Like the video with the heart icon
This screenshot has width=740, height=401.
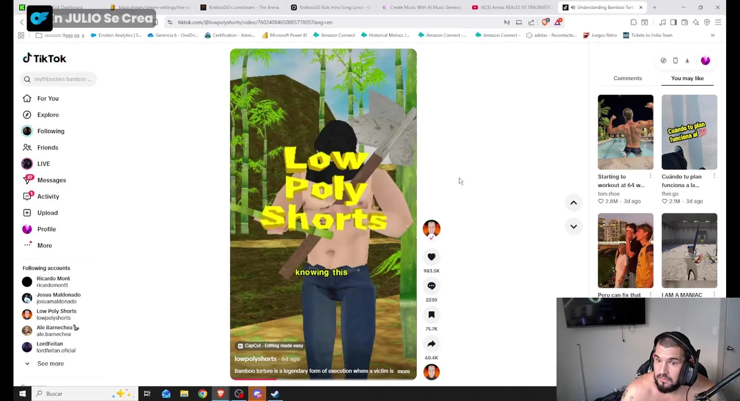[x=432, y=257]
